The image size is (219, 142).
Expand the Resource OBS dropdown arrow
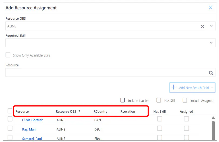(211, 26)
